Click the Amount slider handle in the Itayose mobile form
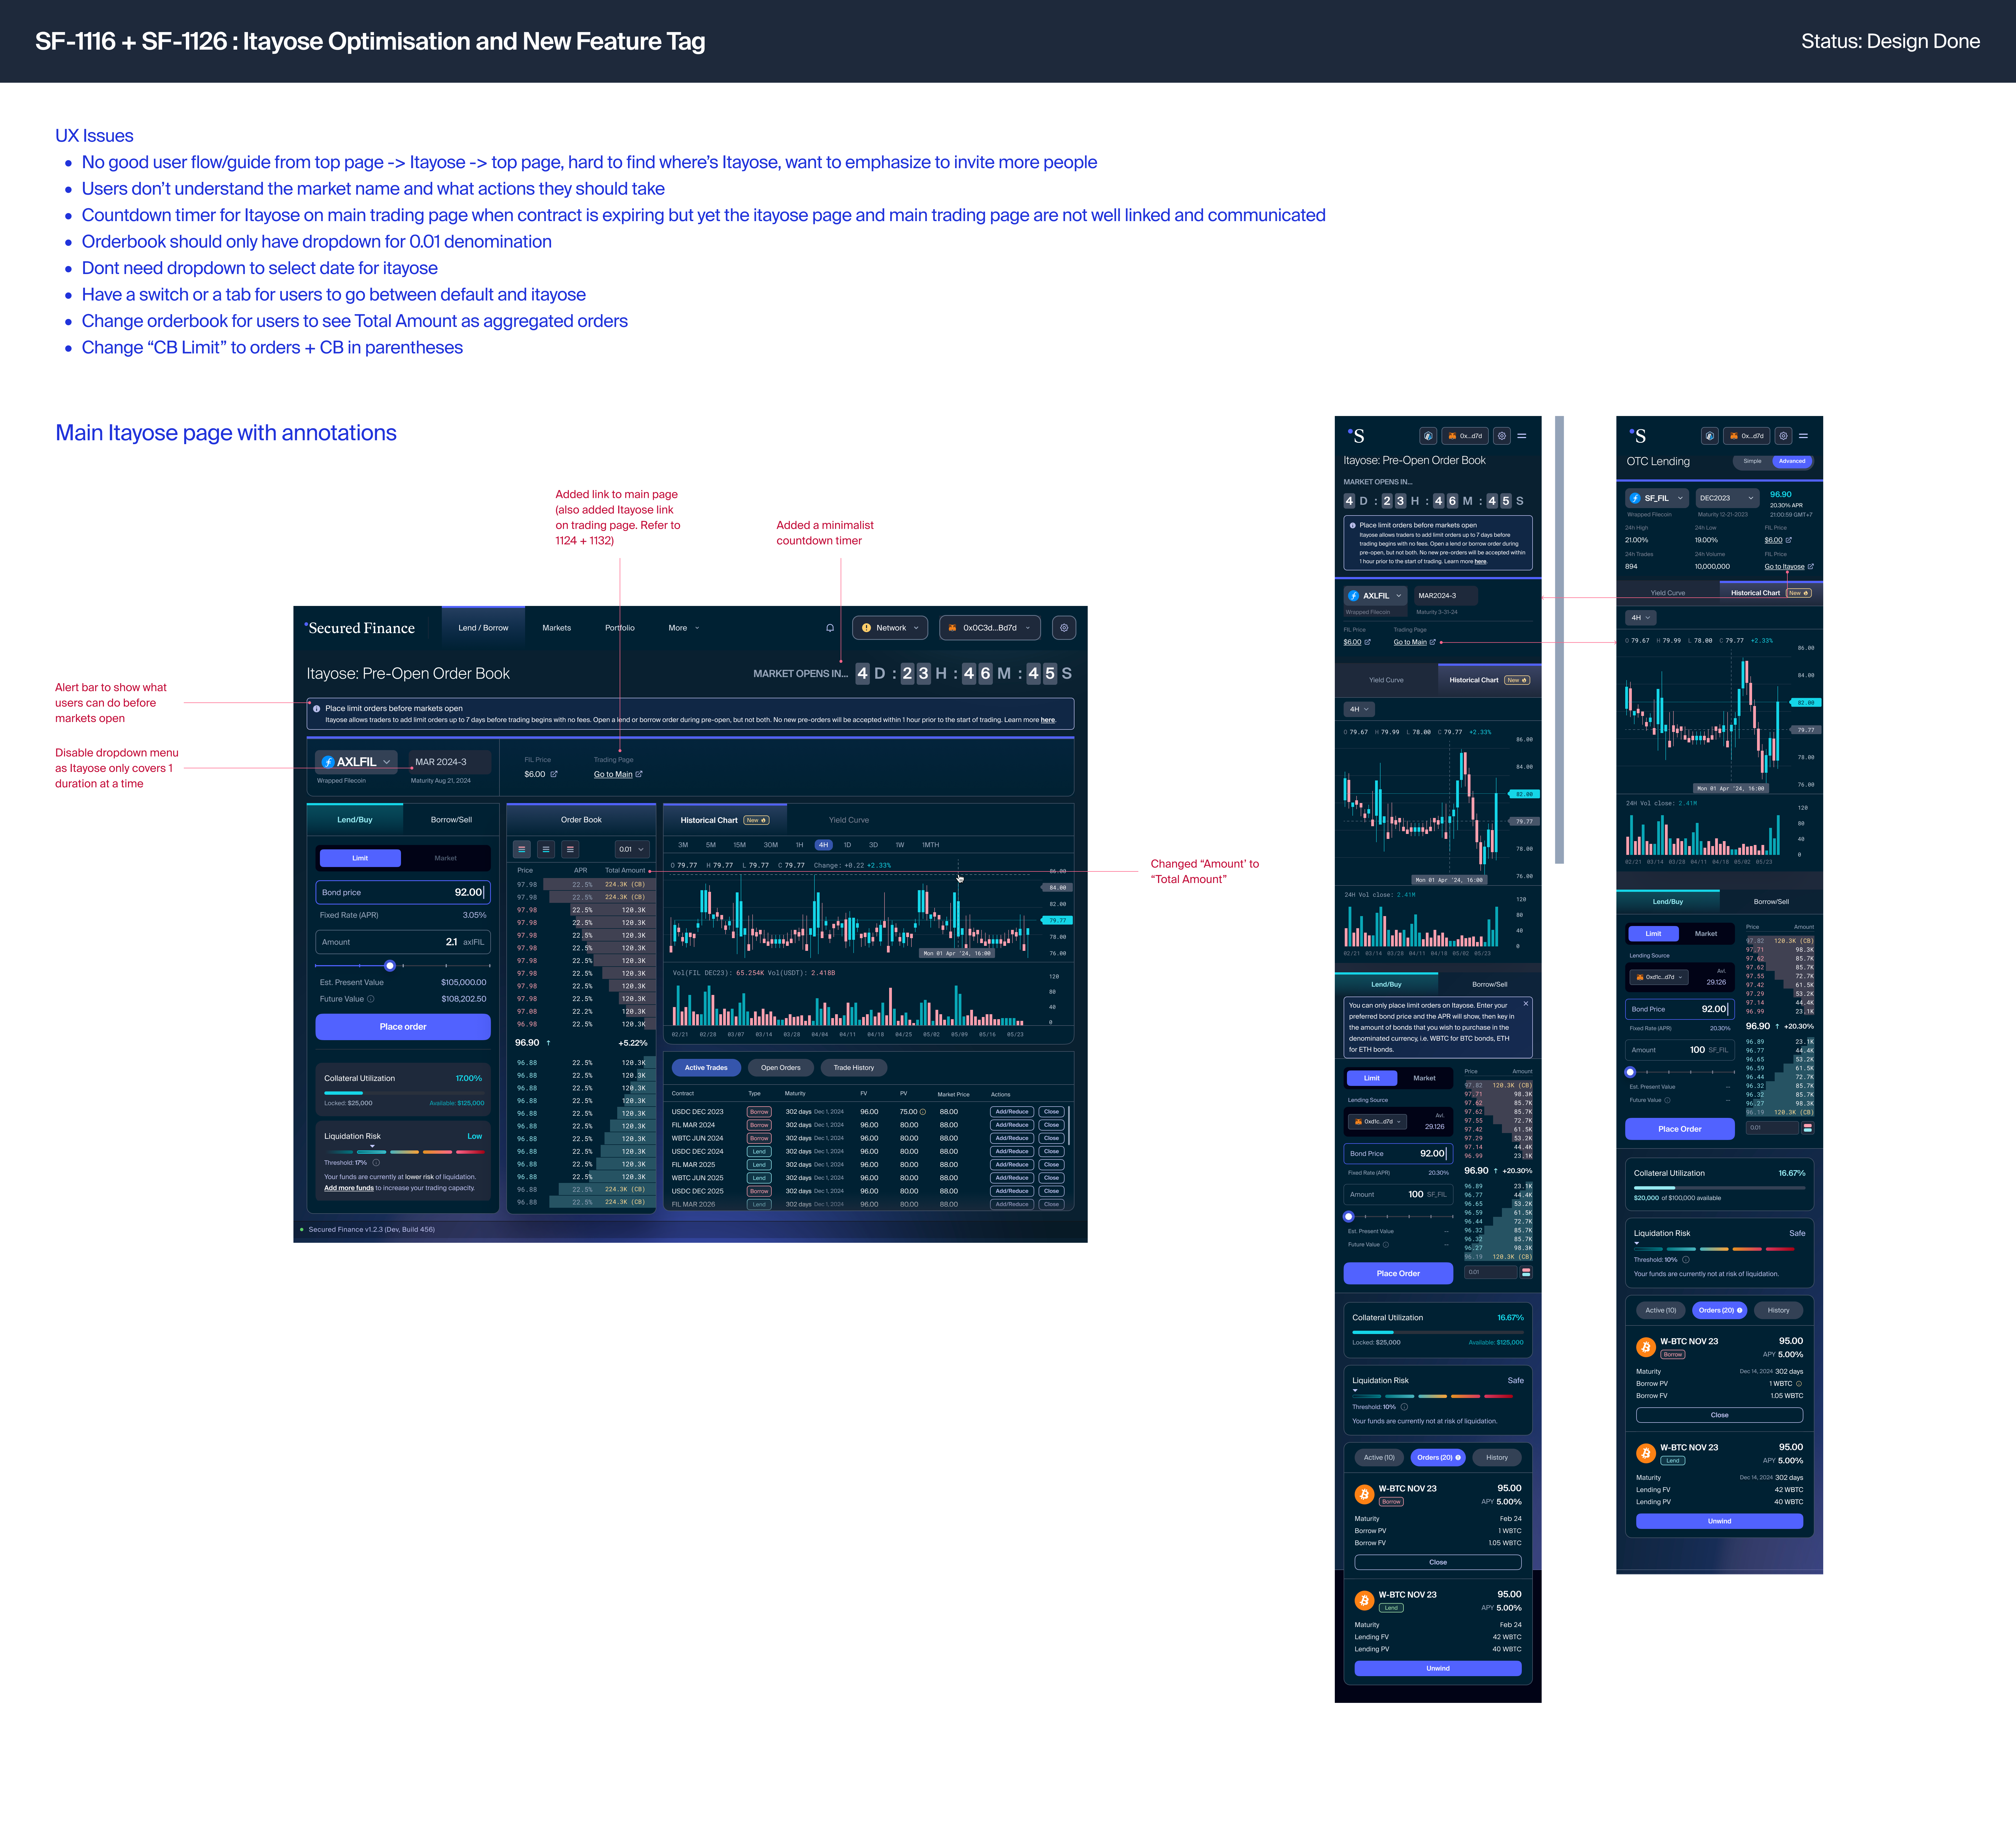Viewport: 2016px width, 1825px height. coord(1349,1216)
